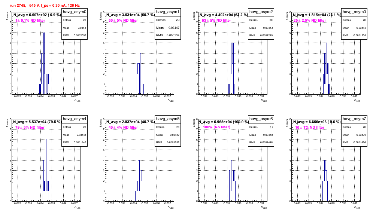Select Mean value 0.03443 in havg_asym2
The width and height of the screenshot is (373, 214).
(x=268, y=28)
